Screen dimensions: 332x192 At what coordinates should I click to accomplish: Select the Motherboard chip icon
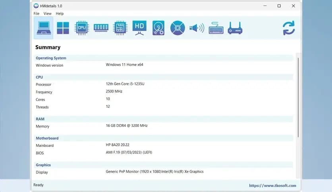(120, 28)
